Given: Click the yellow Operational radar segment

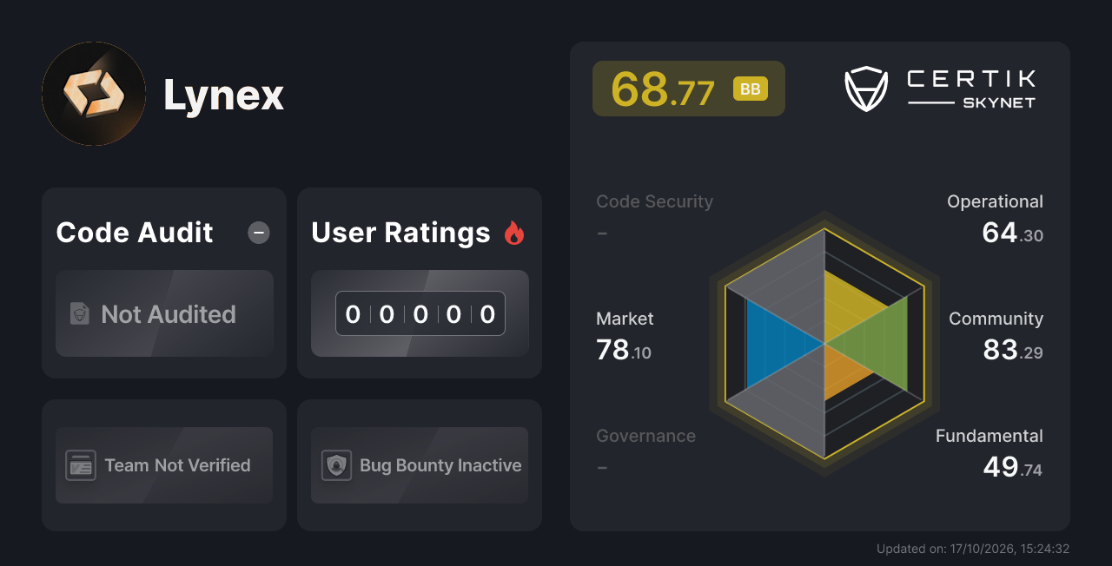Looking at the screenshot, I should (x=848, y=308).
